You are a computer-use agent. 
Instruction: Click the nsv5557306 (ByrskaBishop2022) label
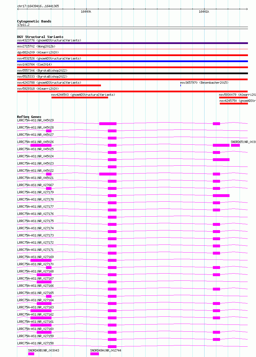coord(42,70)
